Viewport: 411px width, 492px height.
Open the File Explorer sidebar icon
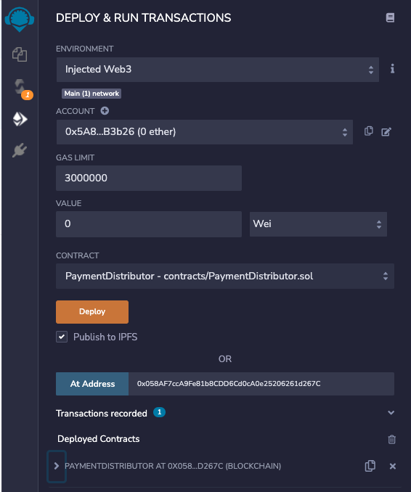(20, 54)
